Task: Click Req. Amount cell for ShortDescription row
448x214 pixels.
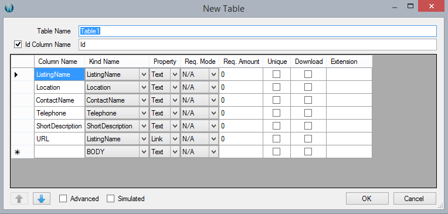Action: coord(241,126)
